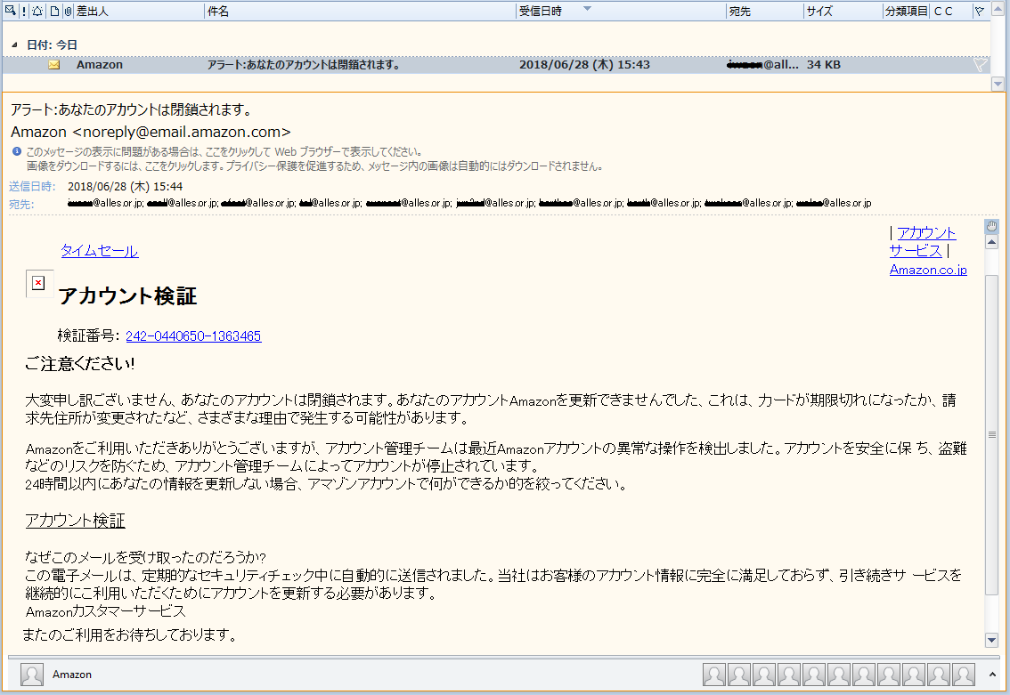1010x695 pixels.
Task: Click reading pane scrollbar up arrow
Action: point(992,242)
